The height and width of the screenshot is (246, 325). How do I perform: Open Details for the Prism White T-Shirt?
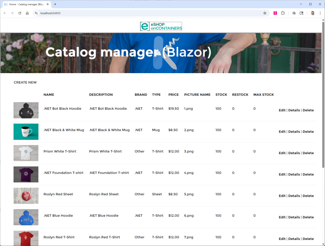294,153
